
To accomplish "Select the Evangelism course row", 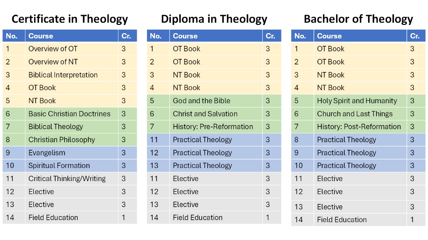I will coord(47,153).
